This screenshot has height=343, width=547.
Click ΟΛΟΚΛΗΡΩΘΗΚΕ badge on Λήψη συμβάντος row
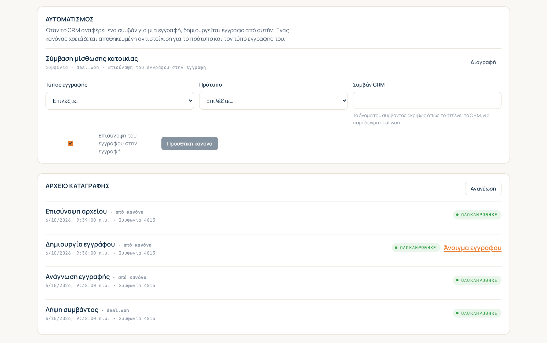click(477, 314)
